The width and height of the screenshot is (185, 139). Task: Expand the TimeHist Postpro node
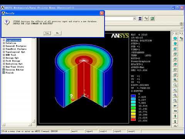(x=4, y=49)
